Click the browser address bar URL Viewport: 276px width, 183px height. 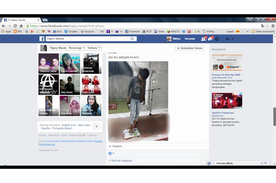(67, 26)
